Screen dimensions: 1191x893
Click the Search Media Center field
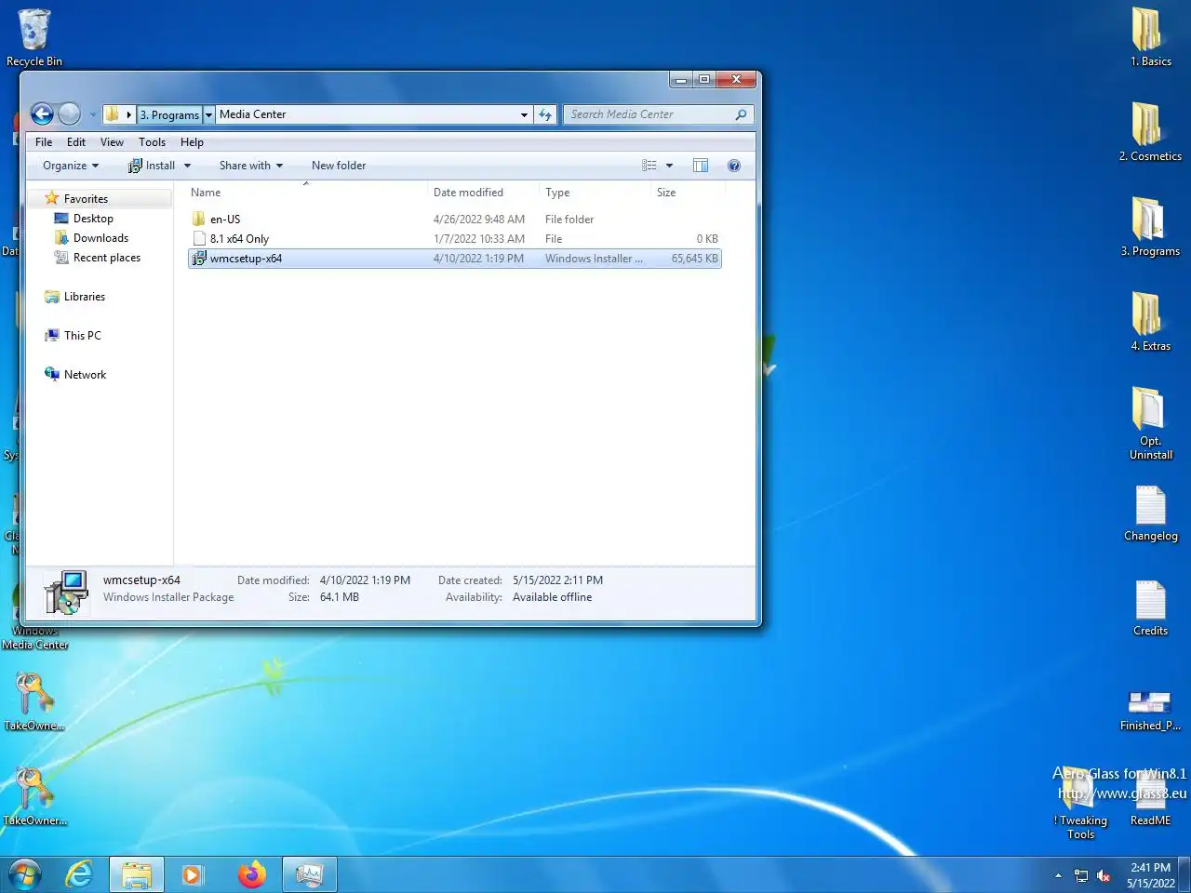point(649,114)
